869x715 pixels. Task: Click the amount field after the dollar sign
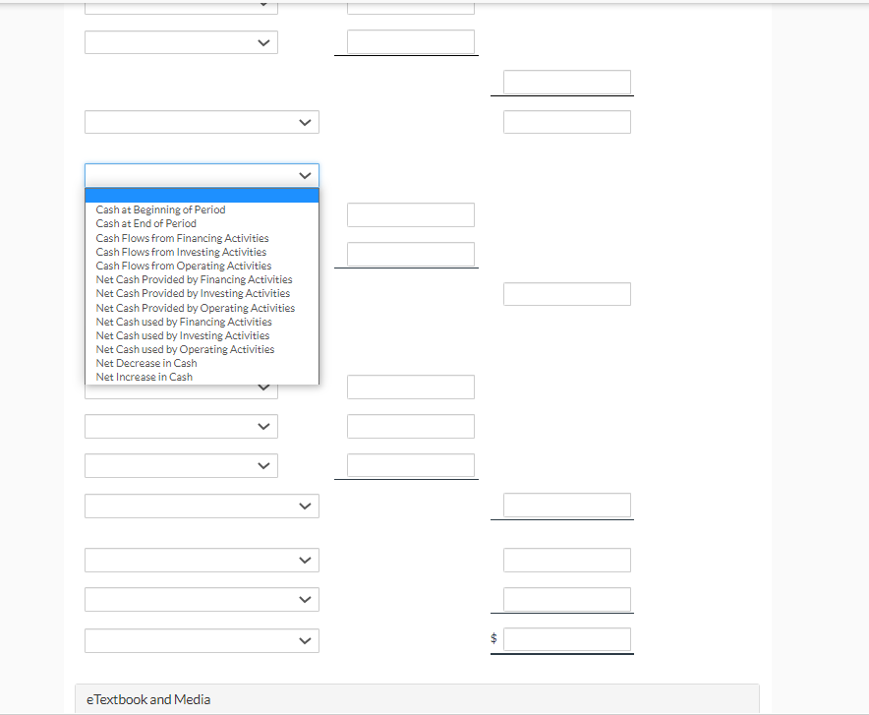[x=567, y=639]
